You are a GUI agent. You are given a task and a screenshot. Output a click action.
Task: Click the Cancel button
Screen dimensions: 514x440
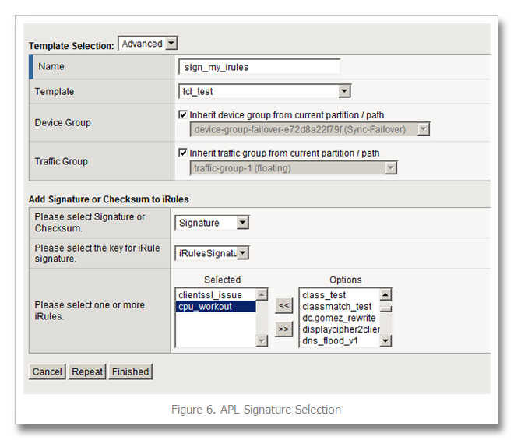(x=48, y=372)
